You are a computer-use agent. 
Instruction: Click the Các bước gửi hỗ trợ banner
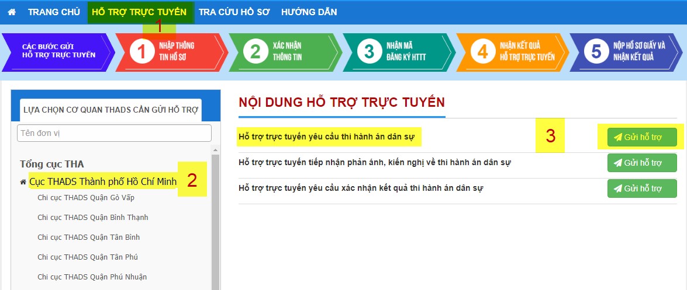click(x=57, y=52)
